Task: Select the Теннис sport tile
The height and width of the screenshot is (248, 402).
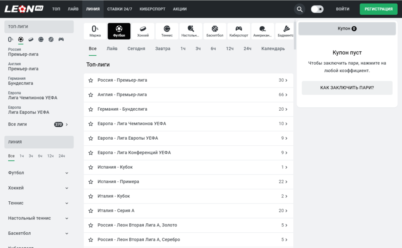Action: point(167,31)
